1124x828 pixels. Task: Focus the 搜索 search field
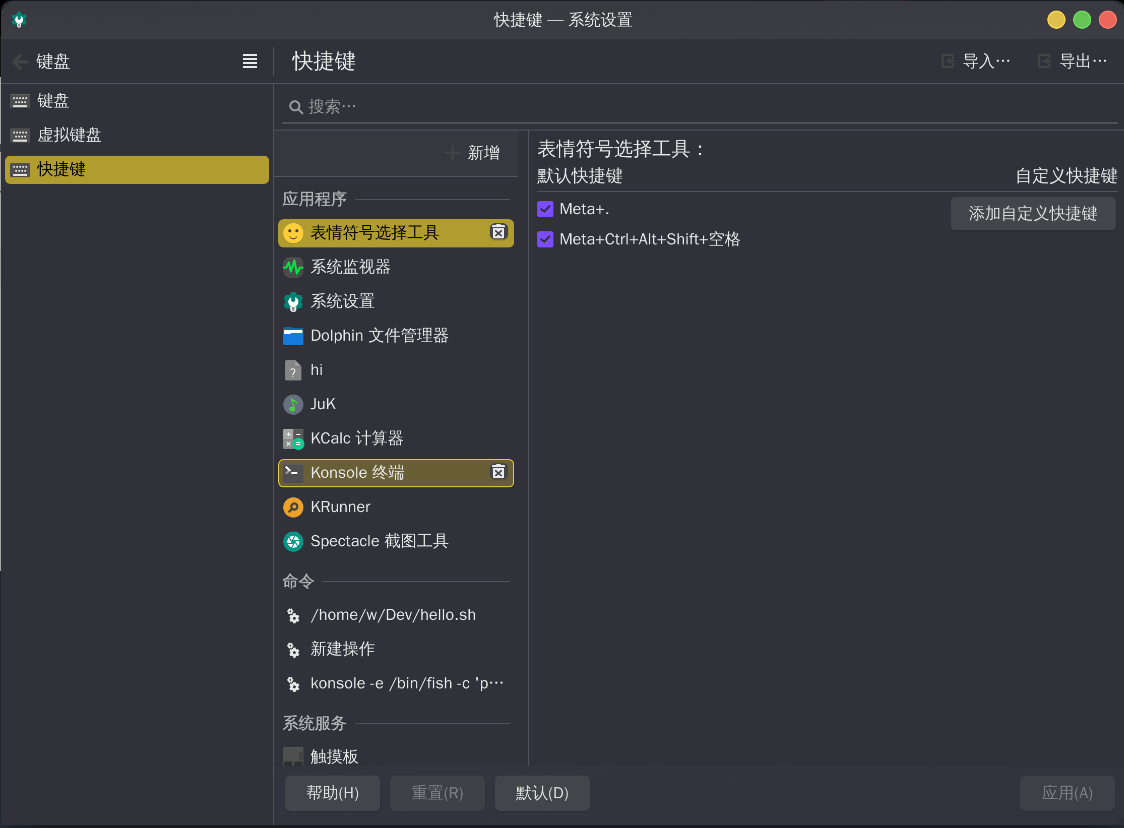[x=700, y=107]
